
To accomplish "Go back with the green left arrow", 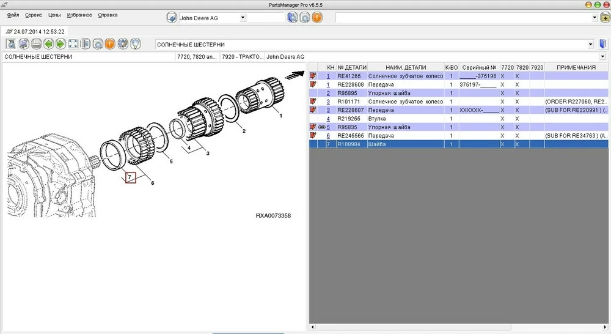I will [x=48, y=44].
